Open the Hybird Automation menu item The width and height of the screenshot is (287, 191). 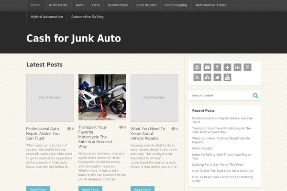tap(47, 17)
